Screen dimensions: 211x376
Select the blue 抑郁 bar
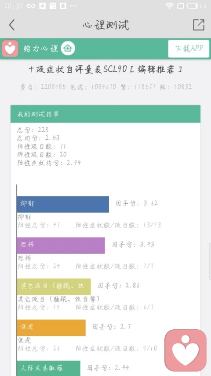point(63,204)
